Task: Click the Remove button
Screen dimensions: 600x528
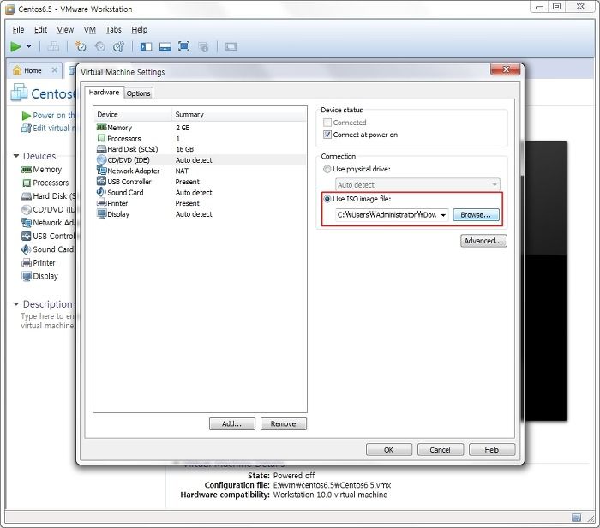Action: pos(284,424)
